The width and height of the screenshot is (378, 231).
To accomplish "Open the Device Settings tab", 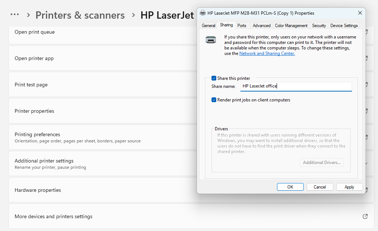I will 344,26.
